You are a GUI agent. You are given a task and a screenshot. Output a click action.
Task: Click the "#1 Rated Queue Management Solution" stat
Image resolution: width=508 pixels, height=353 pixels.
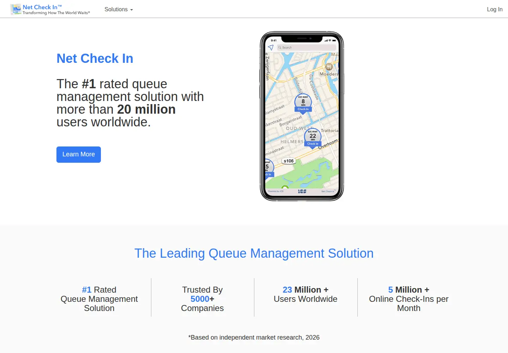click(x=99, y=299)
